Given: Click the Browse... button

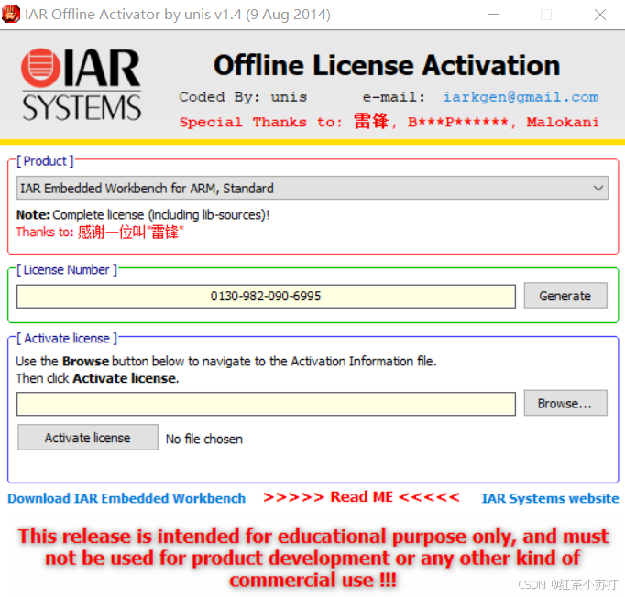Looking at the screenshot, I should 565,403.
